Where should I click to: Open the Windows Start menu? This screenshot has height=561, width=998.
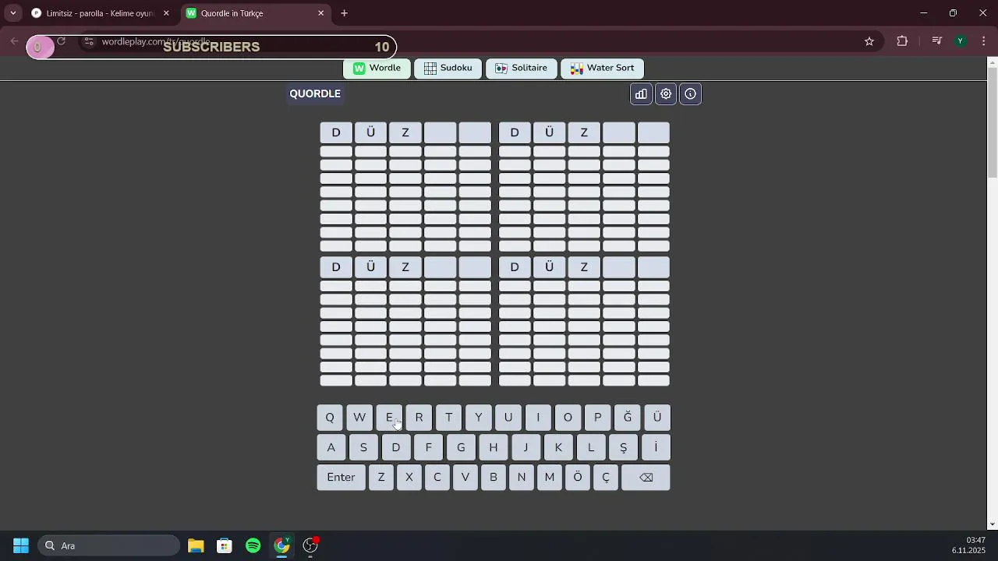pos(21,545)
